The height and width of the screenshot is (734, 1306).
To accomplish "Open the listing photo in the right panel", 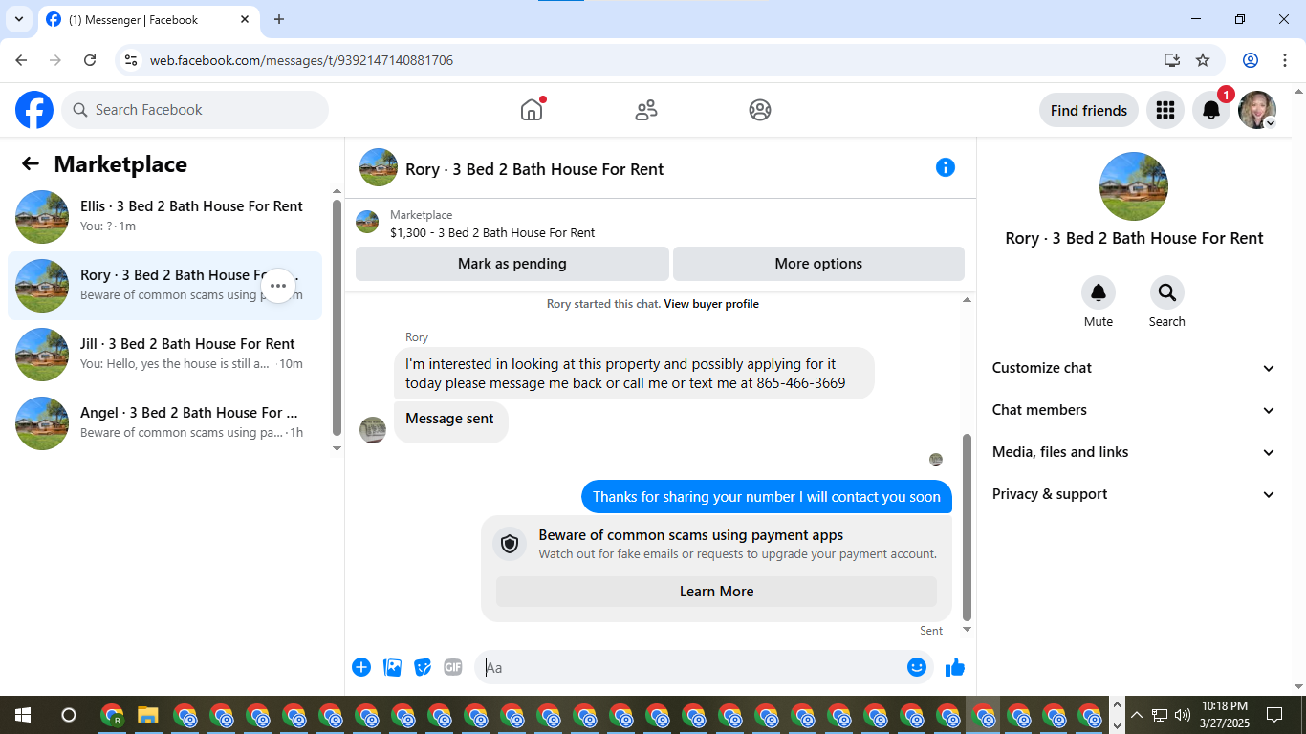I will coord(1134,186).
